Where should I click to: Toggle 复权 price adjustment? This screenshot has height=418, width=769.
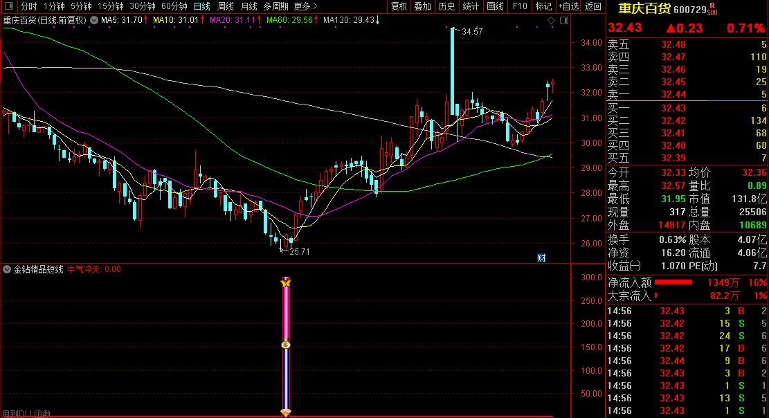pyautogui.click(x=399, y=6)
